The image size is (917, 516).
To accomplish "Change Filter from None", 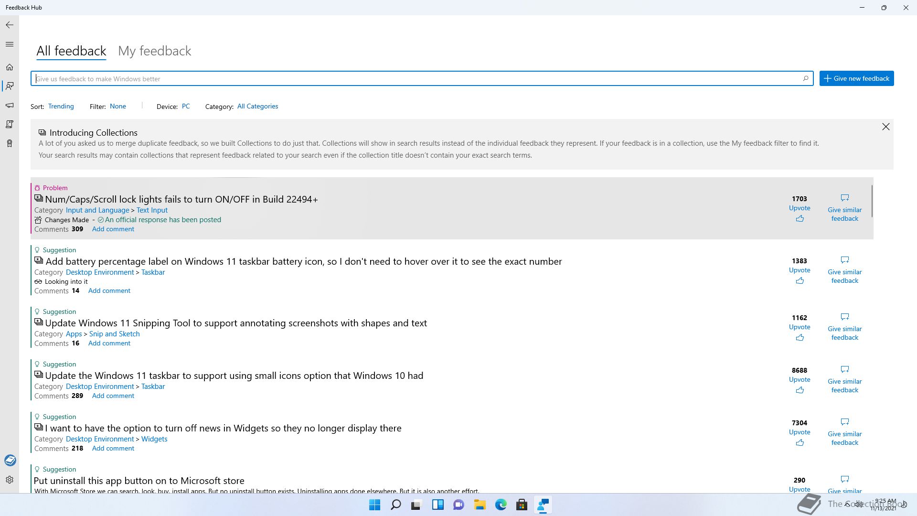I will [118, 106].
